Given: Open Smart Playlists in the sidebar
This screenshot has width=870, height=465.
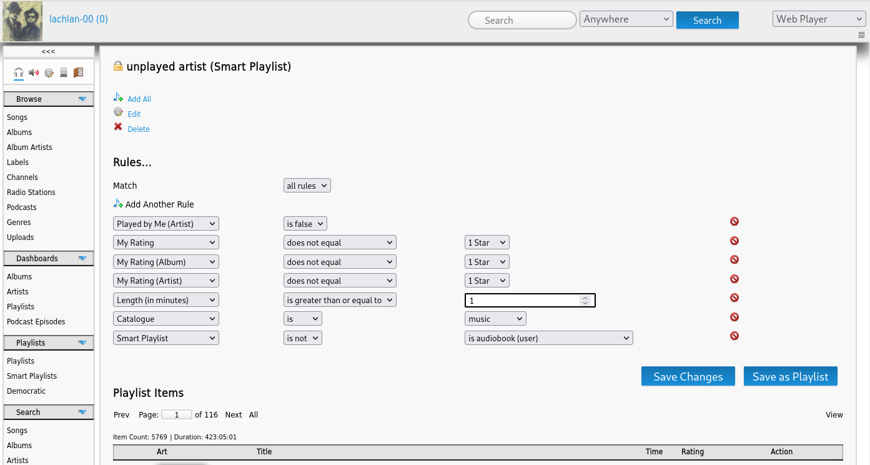Looking at the screenshot, I should [32, 376].
